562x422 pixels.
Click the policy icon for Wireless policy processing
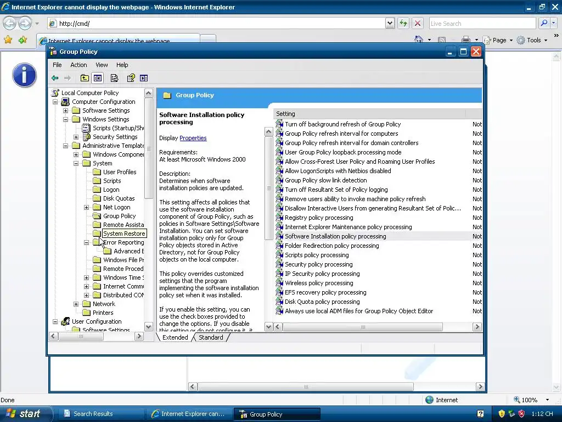[x=279, y=283]
